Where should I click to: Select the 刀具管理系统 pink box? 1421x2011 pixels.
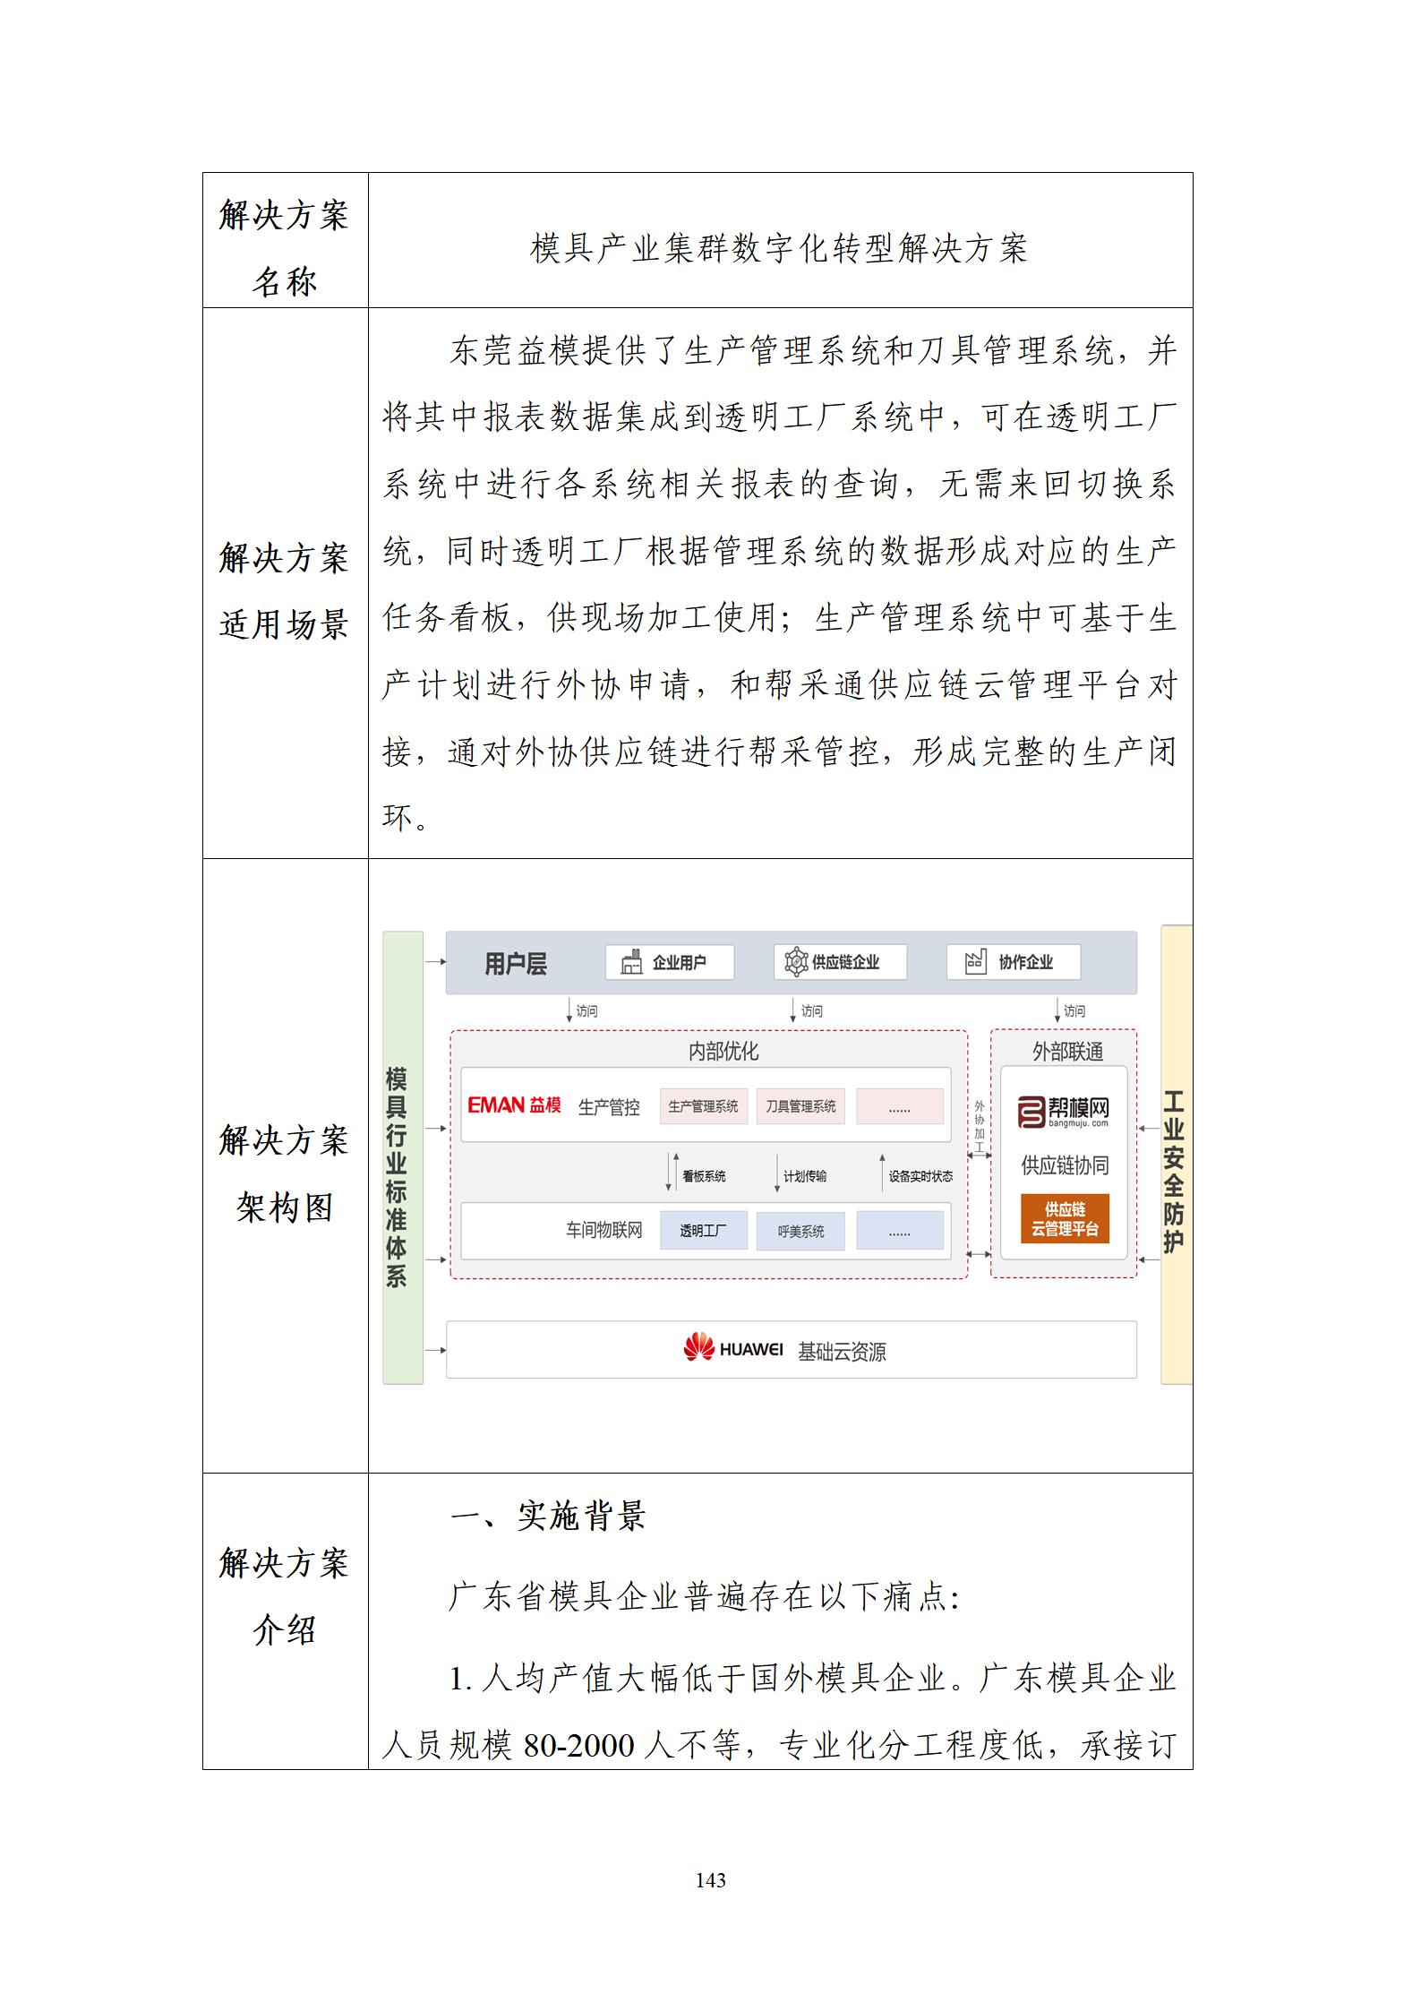tap(800, 1106)
